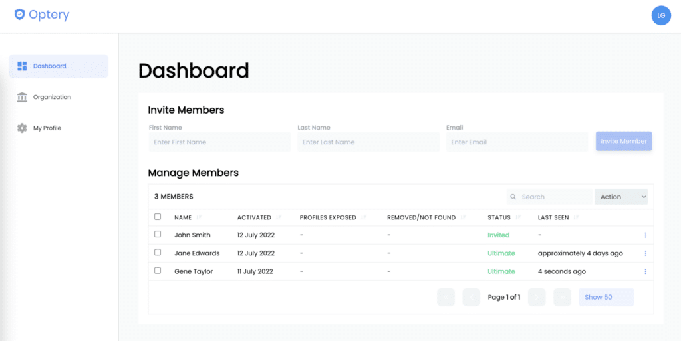
Task: Open the three-dot menu for John Smith
Action: [x=645, y=235]
